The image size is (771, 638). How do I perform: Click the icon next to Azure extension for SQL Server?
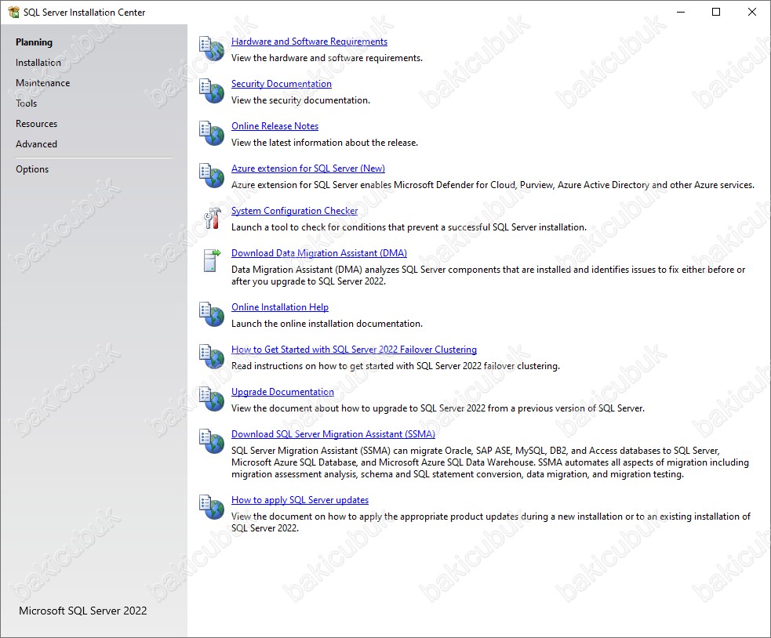pos(212,176)
